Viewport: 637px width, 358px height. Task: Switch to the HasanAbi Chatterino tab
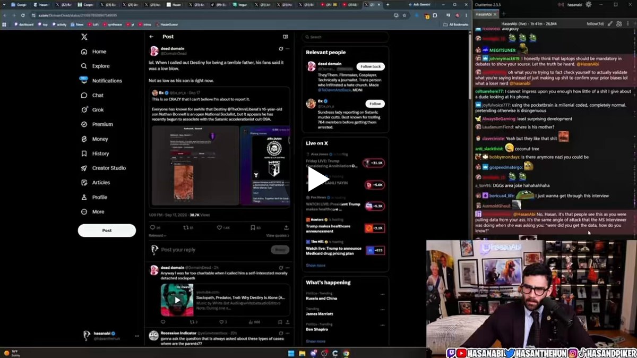(486, 14)
